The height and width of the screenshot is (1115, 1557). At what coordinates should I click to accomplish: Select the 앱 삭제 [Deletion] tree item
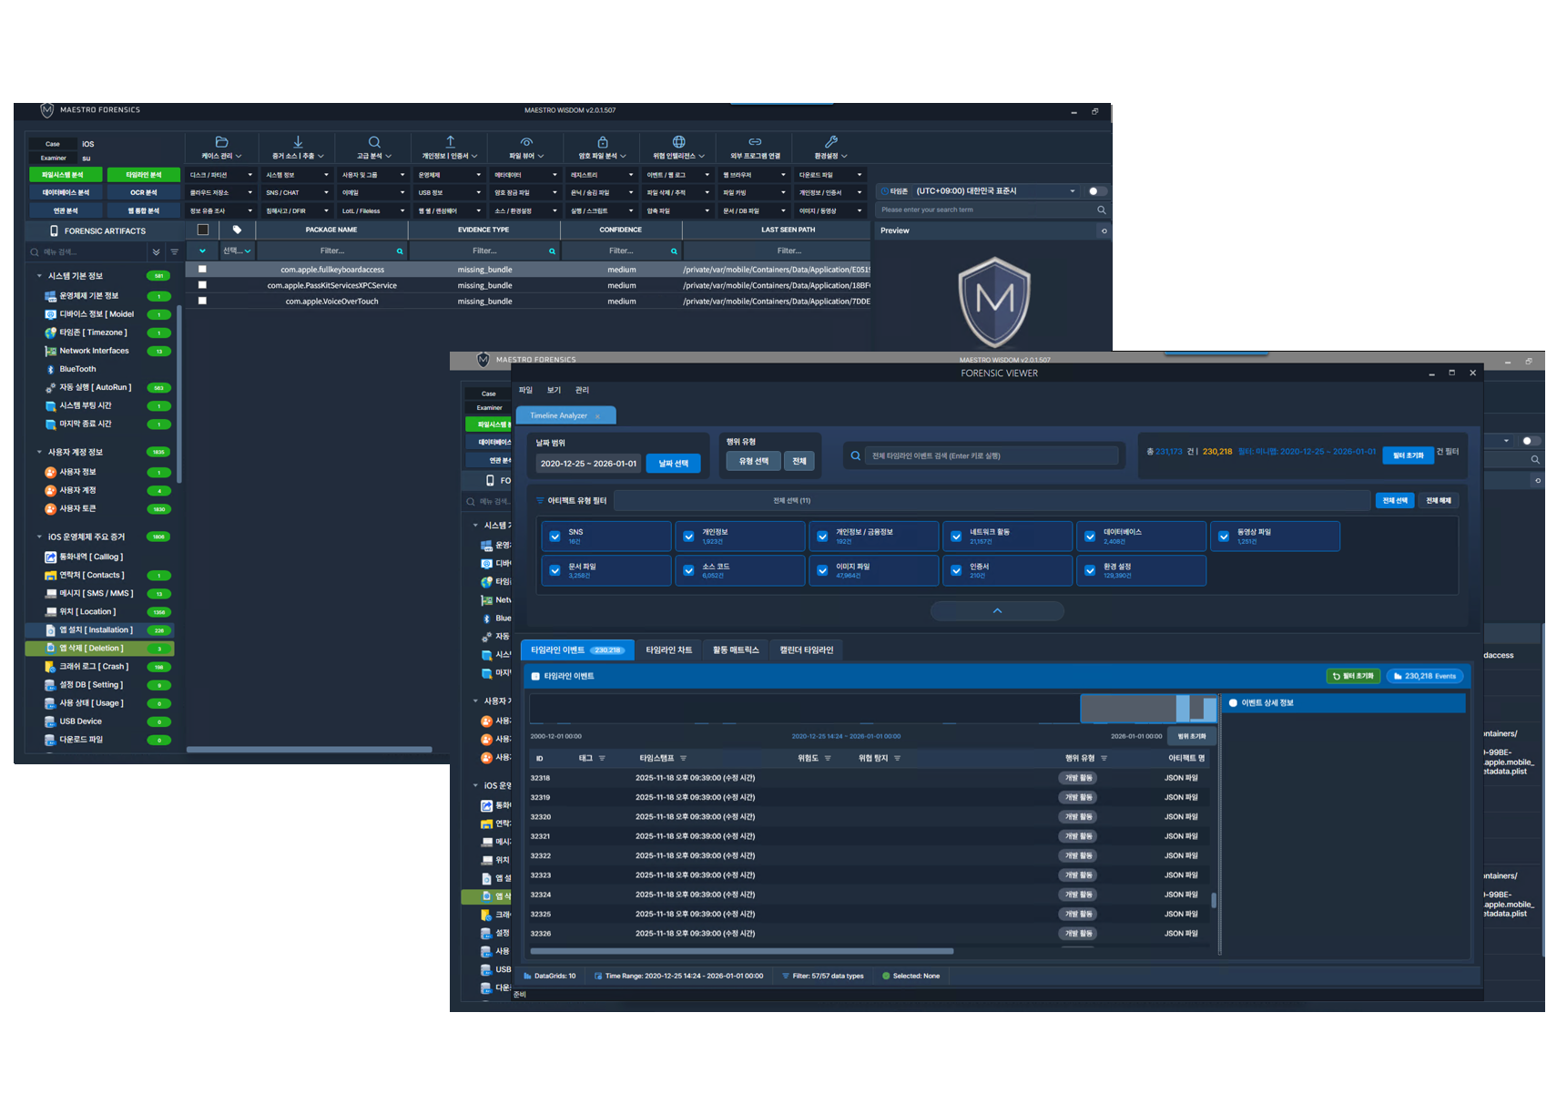[100, 649]
